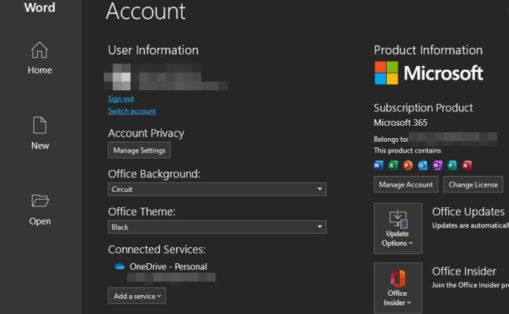
Task: Expand the Office Insider menu button
Action: (398, 288)
